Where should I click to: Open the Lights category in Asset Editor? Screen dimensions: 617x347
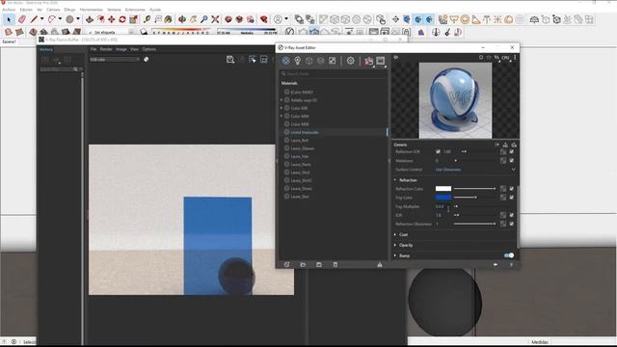pos(298,61)
